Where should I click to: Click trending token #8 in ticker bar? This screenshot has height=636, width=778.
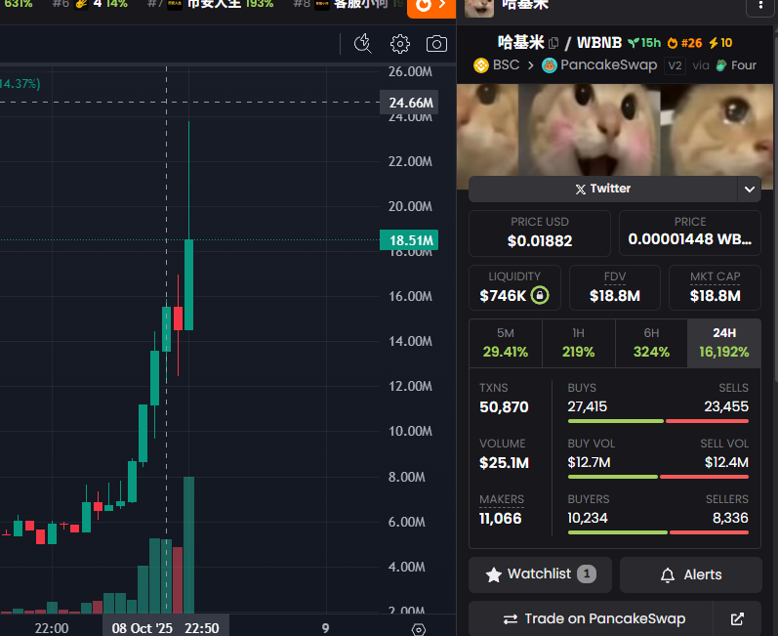[x=348, y=4]
